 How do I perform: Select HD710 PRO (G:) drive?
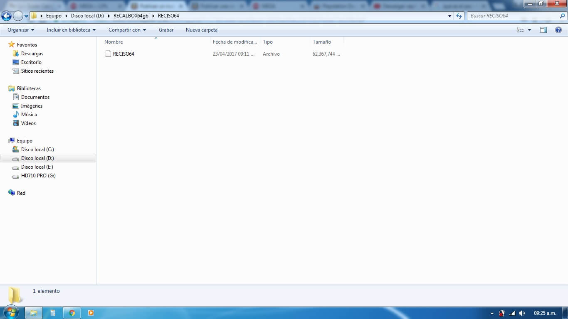[38, 176]
